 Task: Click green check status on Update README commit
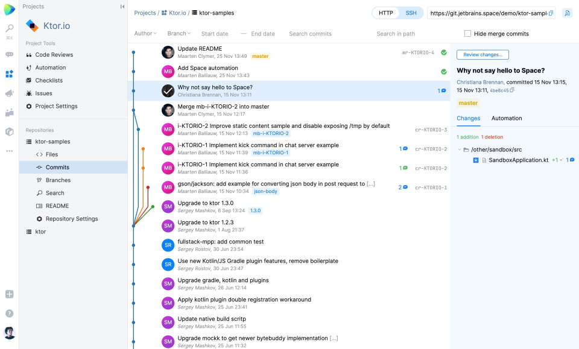pos(444,52)
